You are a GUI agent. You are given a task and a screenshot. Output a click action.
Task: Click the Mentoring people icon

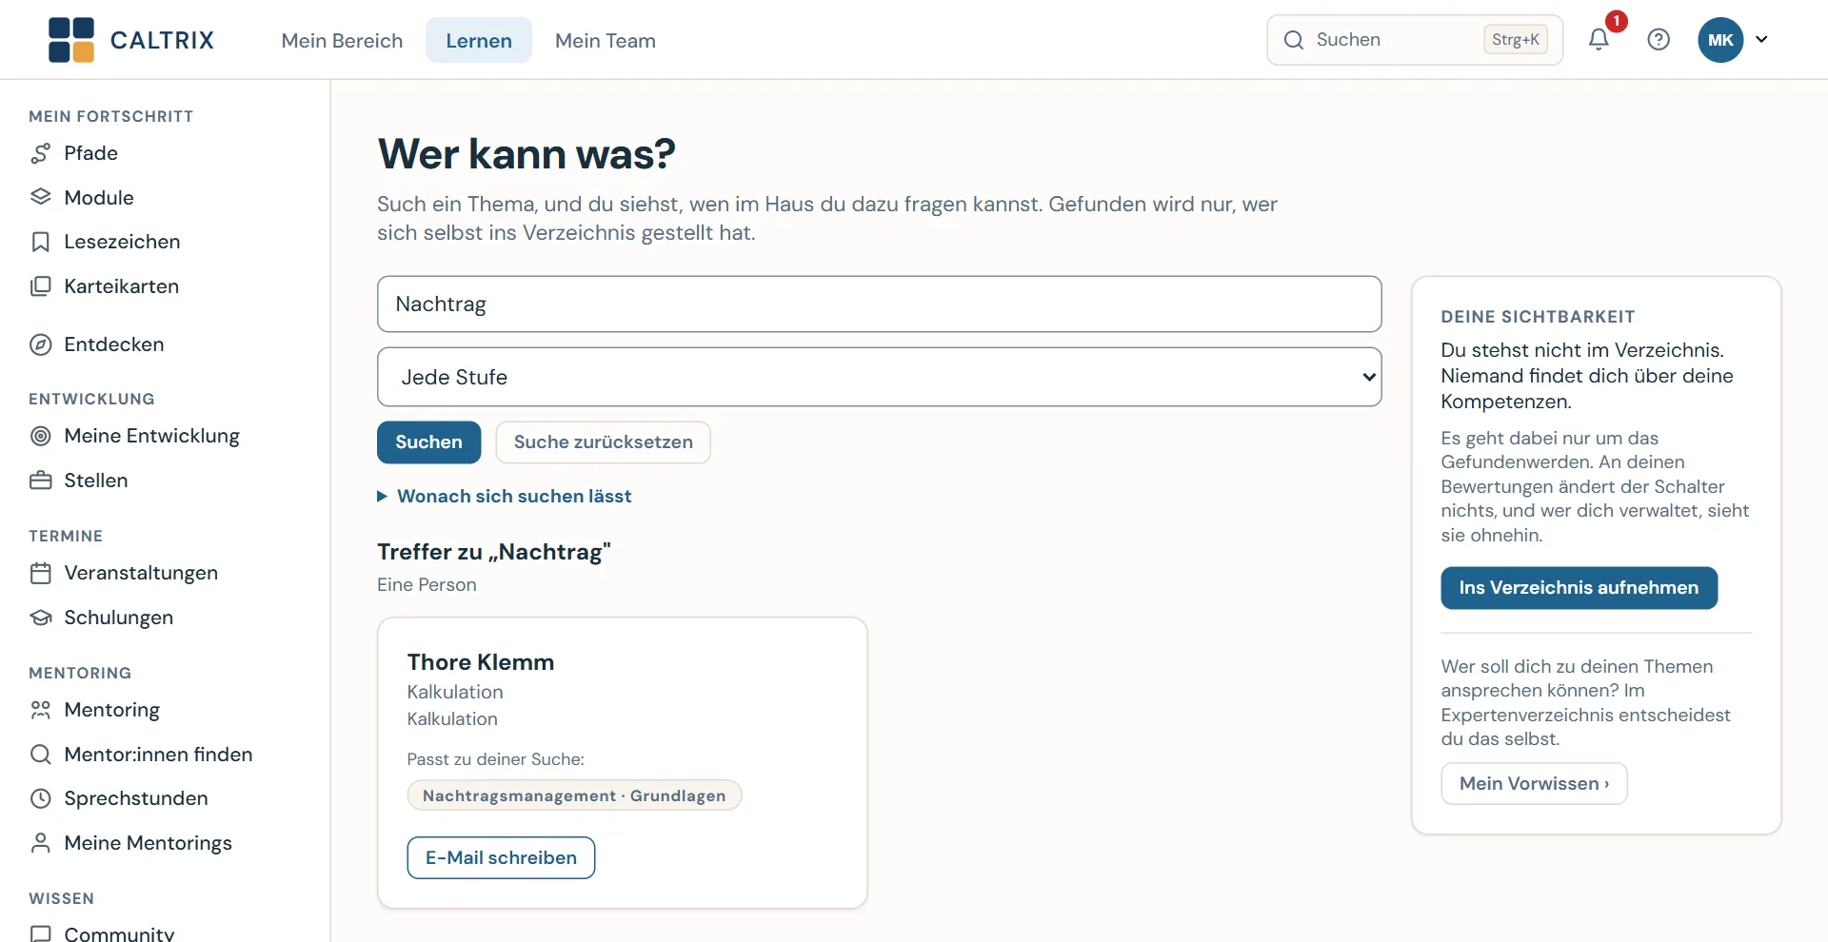click(x=41, y=710)
